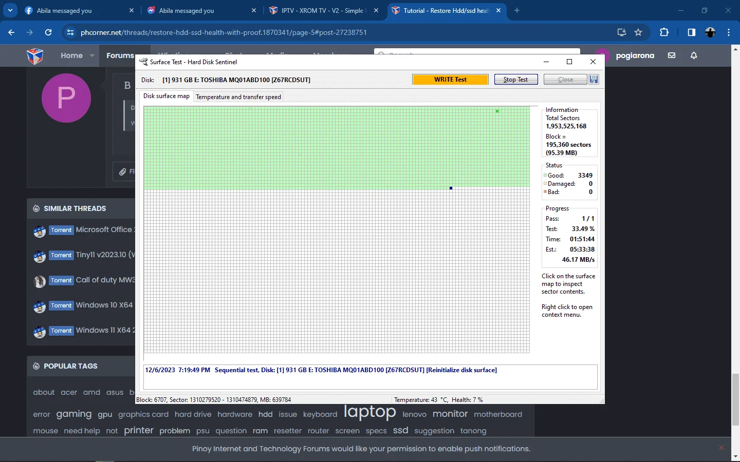
Task: Click the printer popular tag
Action: (x=139, y=430)
